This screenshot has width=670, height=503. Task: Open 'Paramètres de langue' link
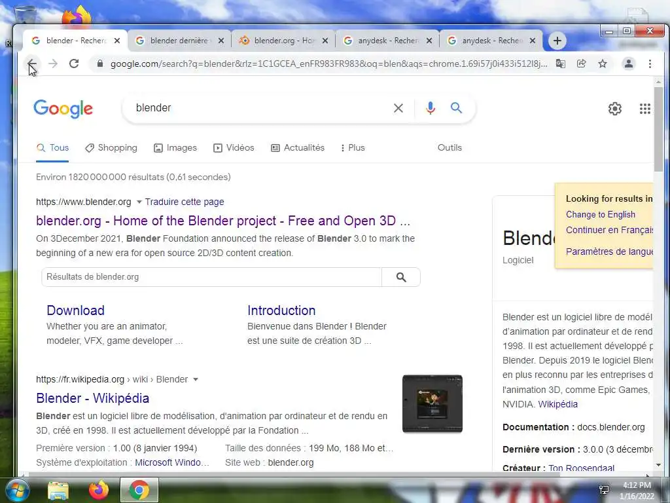click(609, 251)
